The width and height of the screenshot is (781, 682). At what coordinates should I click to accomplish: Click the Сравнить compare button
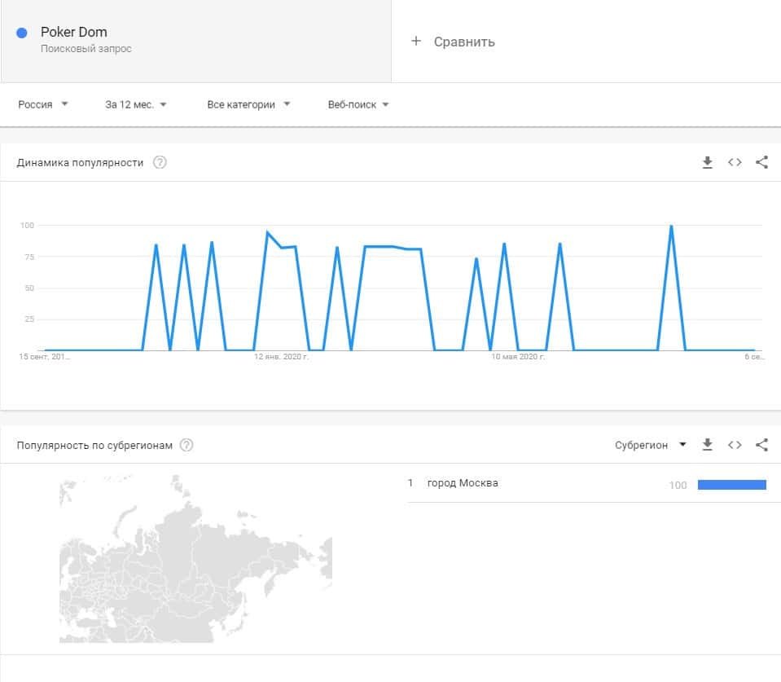pyautogui.click(x=453, y=42)
